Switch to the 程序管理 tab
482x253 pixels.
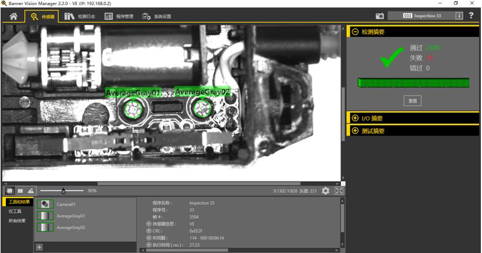(x=119, y=16)
